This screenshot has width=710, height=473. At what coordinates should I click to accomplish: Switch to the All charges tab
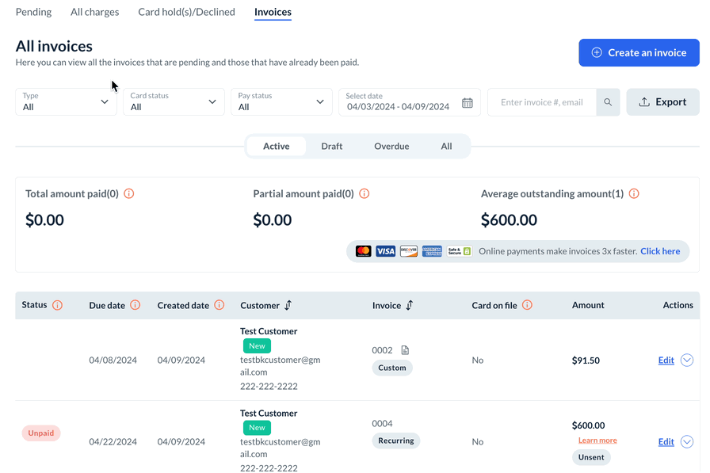(94, 12)
